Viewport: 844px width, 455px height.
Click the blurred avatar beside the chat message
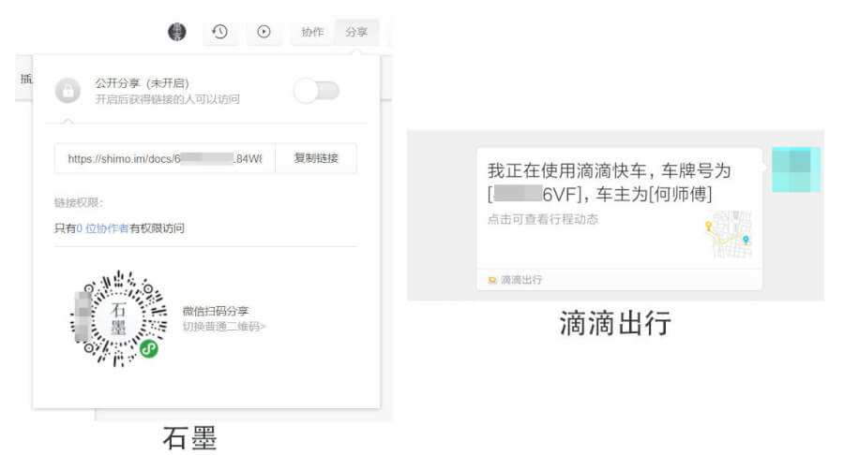pyautogui.click(x=796, y=169)
